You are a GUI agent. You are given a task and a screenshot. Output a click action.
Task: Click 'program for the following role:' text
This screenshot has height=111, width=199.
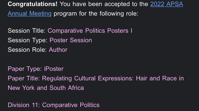(96, 14)
